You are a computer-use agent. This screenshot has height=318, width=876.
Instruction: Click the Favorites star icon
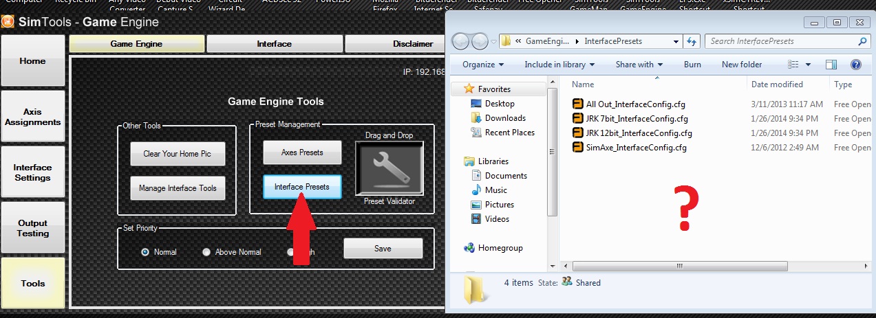pyautogui.click(x=469, y=89)
